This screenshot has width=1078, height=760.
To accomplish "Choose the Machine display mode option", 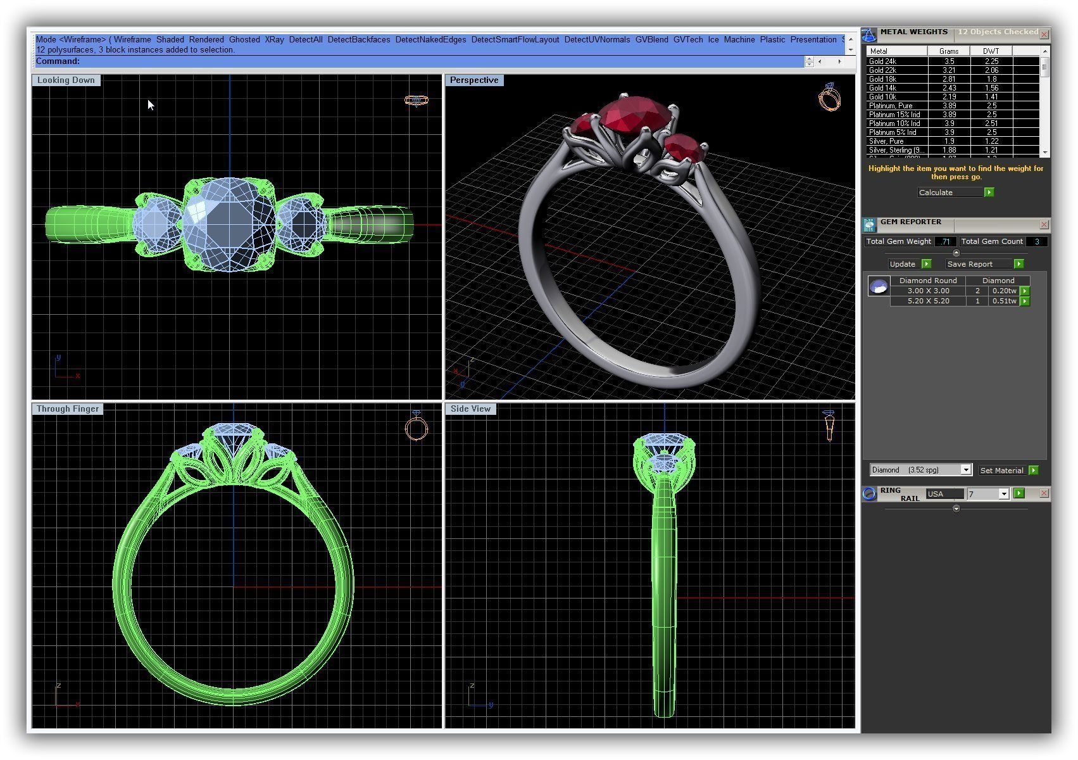I will (739, 39).
